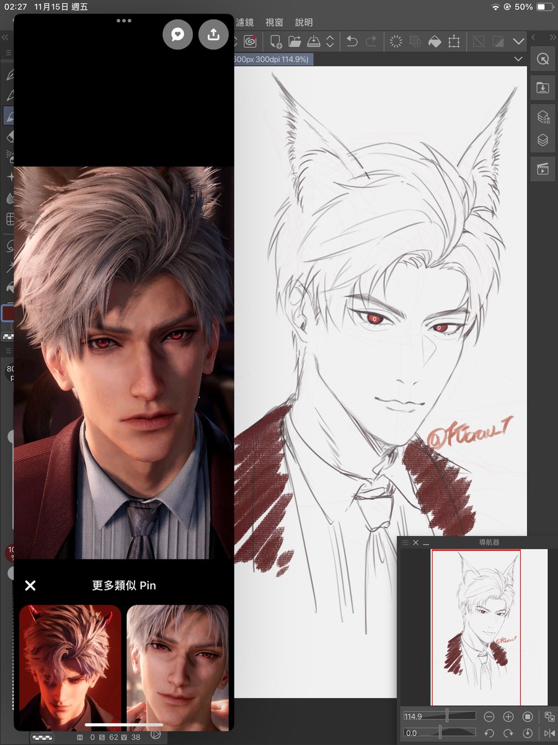Open Pinterest message/comment button
This screenshot has width=558, height=745.
coord(178,35)
